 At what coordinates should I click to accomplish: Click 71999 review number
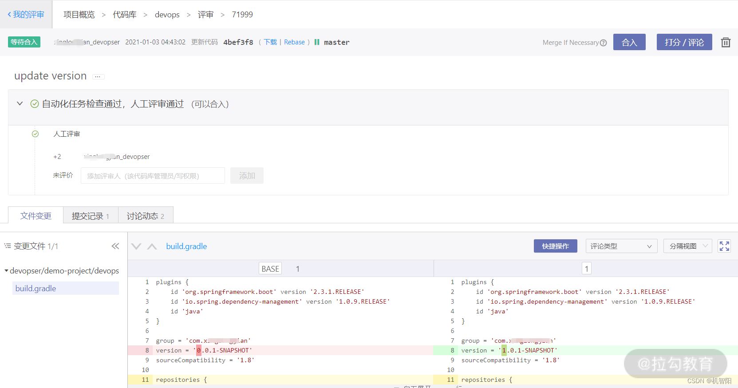[x=242, y=15]
